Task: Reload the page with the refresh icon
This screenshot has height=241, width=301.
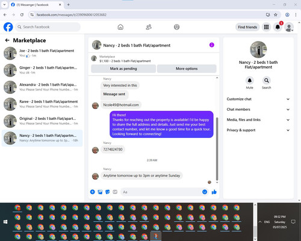Action: coord(22,14)
